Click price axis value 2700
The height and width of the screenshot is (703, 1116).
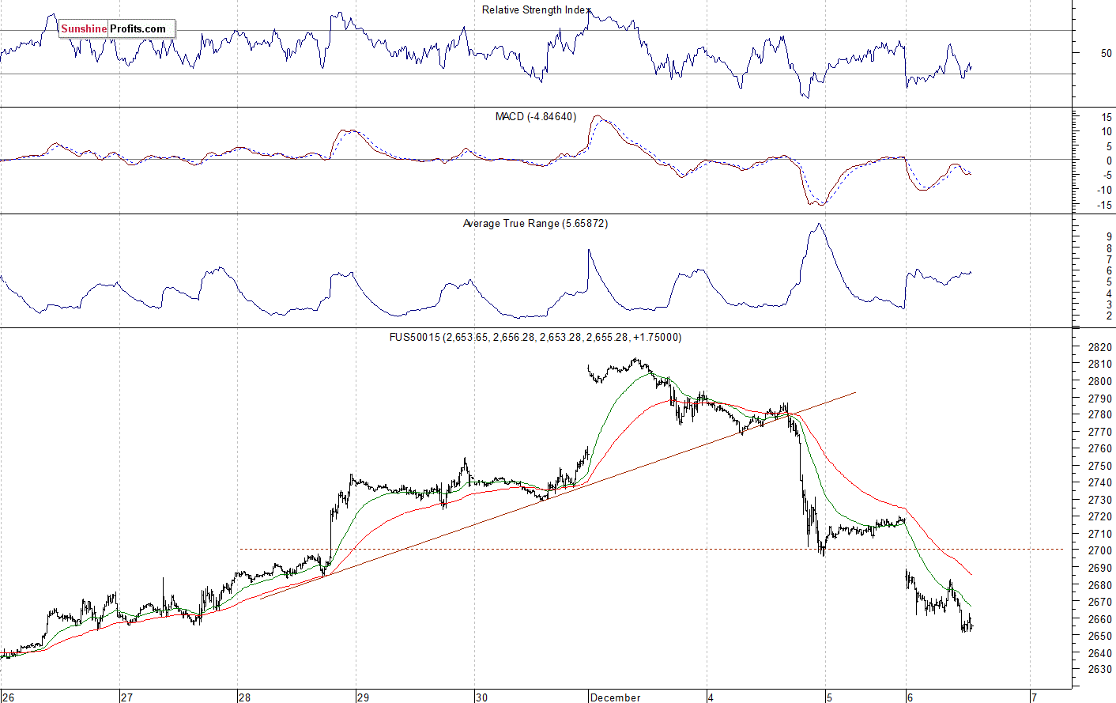[1099, 550]
